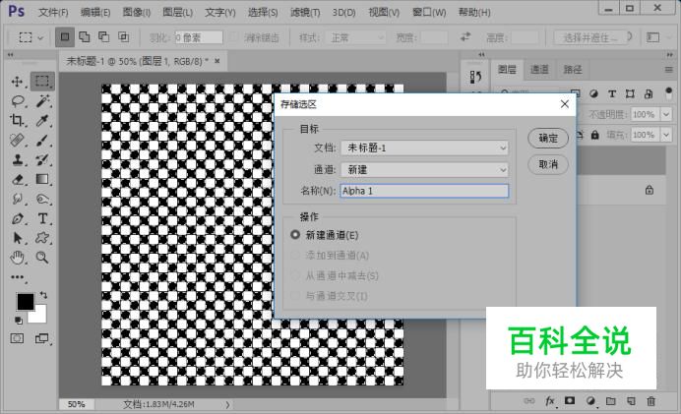The width and height of the screenshot is (681, 414).
Task: Select the Pen tool
Action: point(18,218)
